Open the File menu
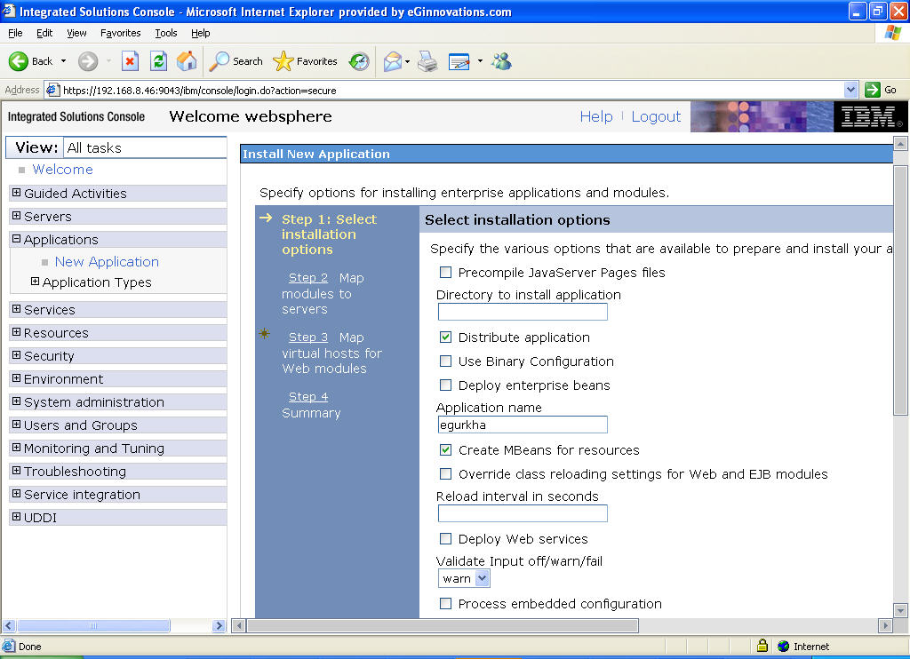This screenshot has height=659, width=910. (16, 33)
